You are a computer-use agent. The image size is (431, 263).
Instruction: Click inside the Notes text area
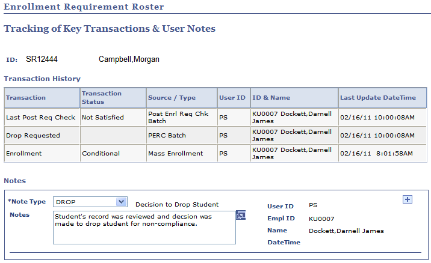click(x=144, y=228)
